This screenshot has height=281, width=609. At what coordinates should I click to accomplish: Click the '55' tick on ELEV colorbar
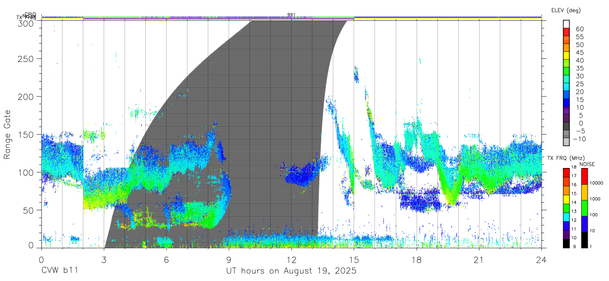[x=579, y=37]
